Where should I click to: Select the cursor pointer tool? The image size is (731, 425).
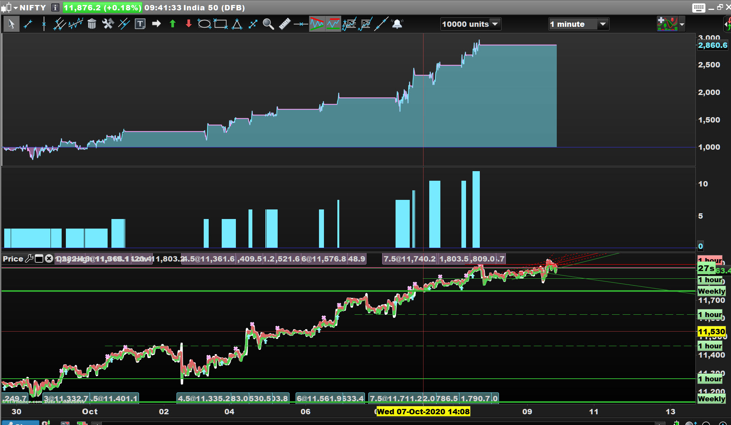tap(11, 24)
